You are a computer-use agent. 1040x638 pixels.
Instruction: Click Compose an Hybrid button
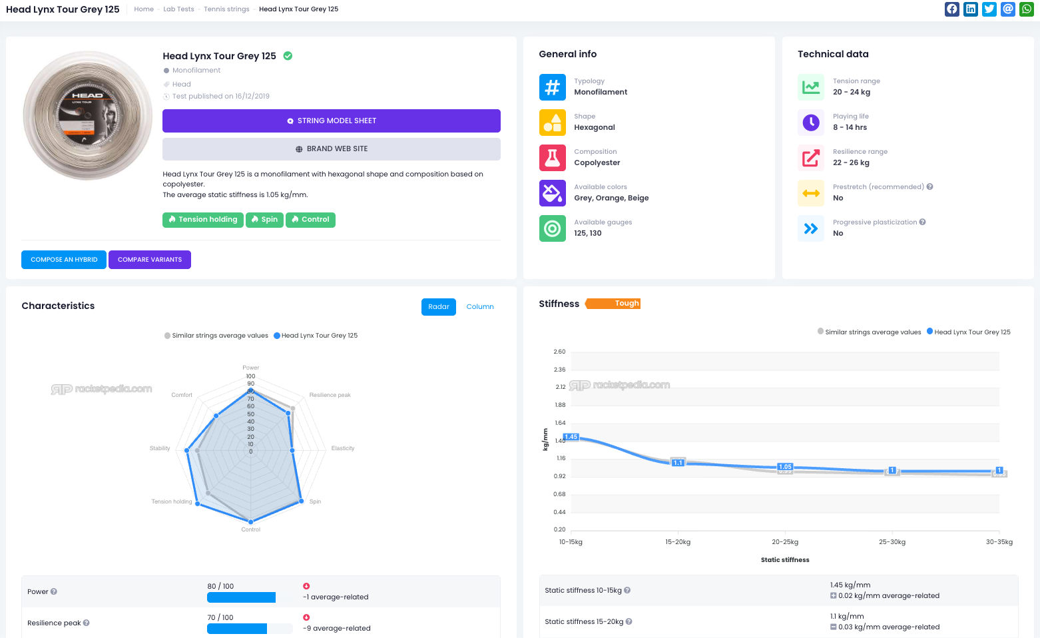[x=64, y=260]
